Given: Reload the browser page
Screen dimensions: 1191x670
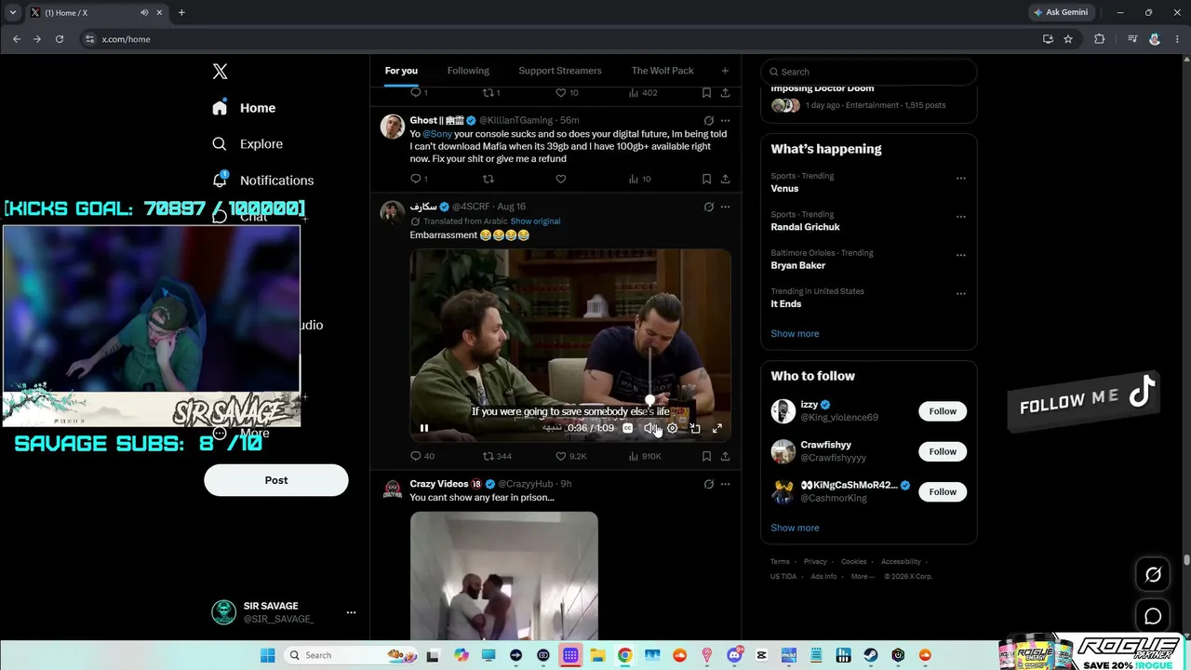Looking at the screenshot, I should (x=60, y=39).
